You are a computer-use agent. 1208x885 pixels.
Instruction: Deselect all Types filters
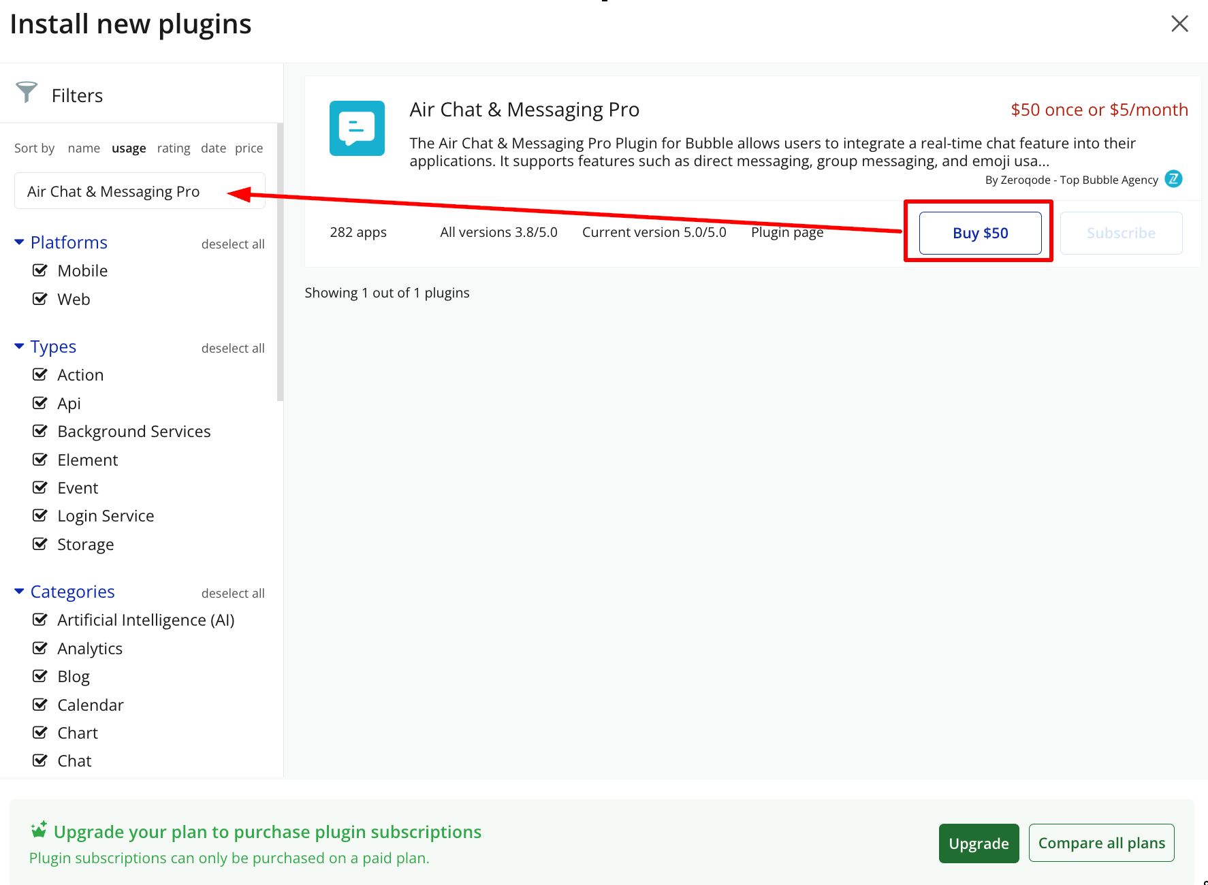[233, 348]
